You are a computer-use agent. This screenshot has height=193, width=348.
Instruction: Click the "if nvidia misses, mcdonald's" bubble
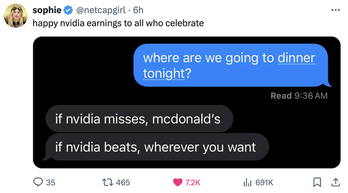(x=139, y=119)
